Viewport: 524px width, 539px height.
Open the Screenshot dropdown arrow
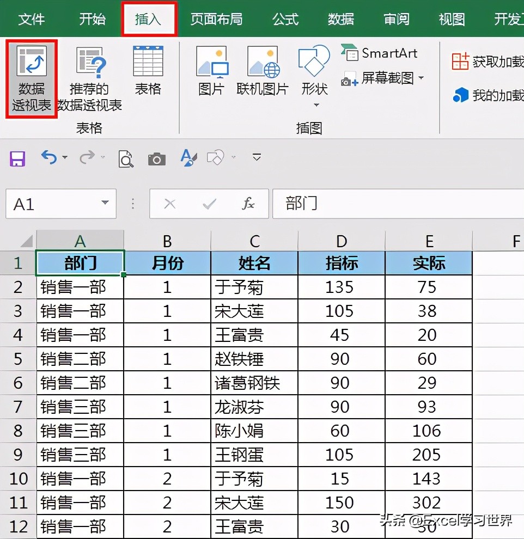(x=421, y=78)
